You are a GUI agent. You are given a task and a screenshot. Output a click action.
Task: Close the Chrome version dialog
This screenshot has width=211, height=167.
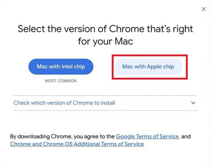(204, 9)
